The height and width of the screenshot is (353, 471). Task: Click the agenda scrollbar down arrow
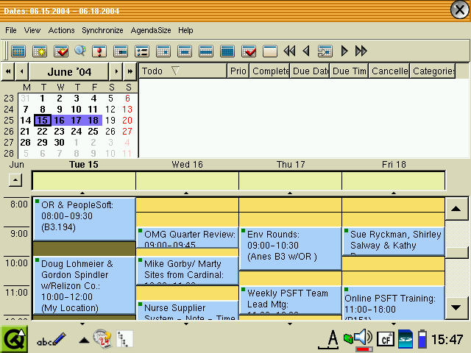(x=456, y=307)
